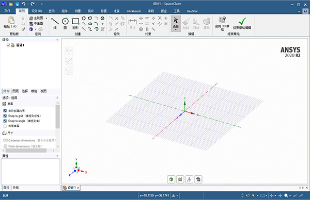Open the view-cube dropdown arrow in Orient group
Image resolution: width=310 pixels, height=200 pixels.
[36, 29]
